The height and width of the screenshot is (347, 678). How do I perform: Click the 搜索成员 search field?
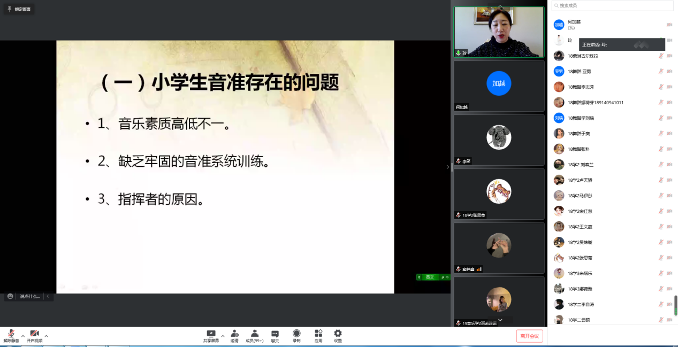point(613,5)
